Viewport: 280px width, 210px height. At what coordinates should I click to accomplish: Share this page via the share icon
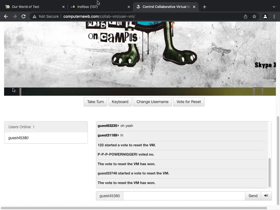click(246, 16)
